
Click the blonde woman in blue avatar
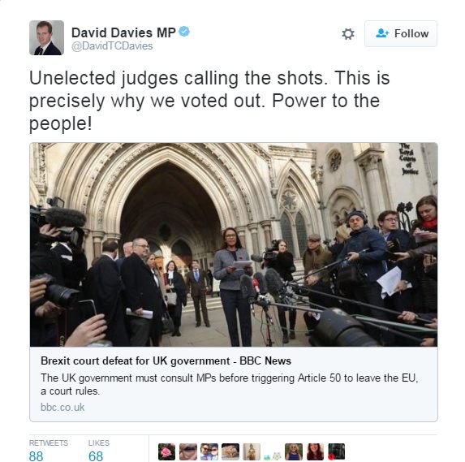tap(294, 452)
